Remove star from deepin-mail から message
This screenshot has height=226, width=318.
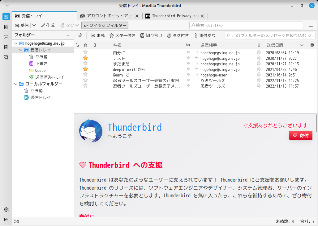(x=85, y=69)
